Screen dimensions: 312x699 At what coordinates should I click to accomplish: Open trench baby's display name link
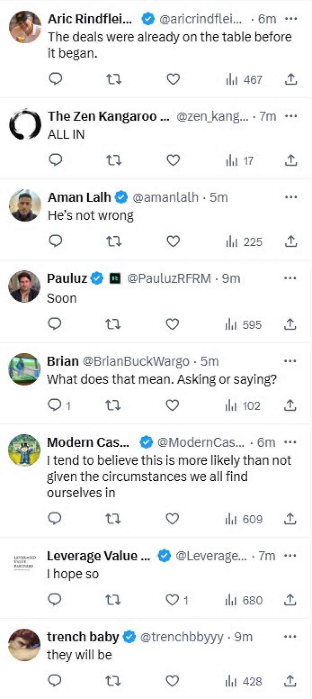[x=83, y=637]
